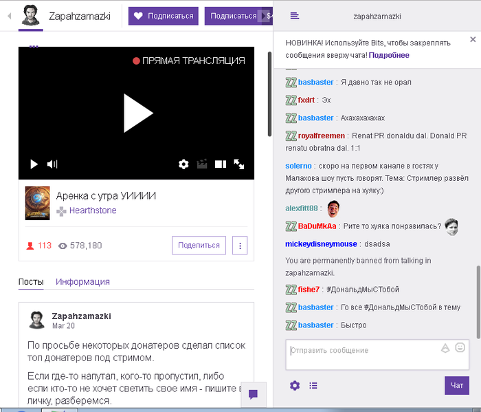Viewport: 481px width, 412px height.
Task: Click the Zapahzamazki channel name in header
Action: [80, 17]
